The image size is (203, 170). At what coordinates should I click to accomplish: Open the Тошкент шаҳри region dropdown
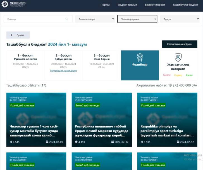point(95,19)
